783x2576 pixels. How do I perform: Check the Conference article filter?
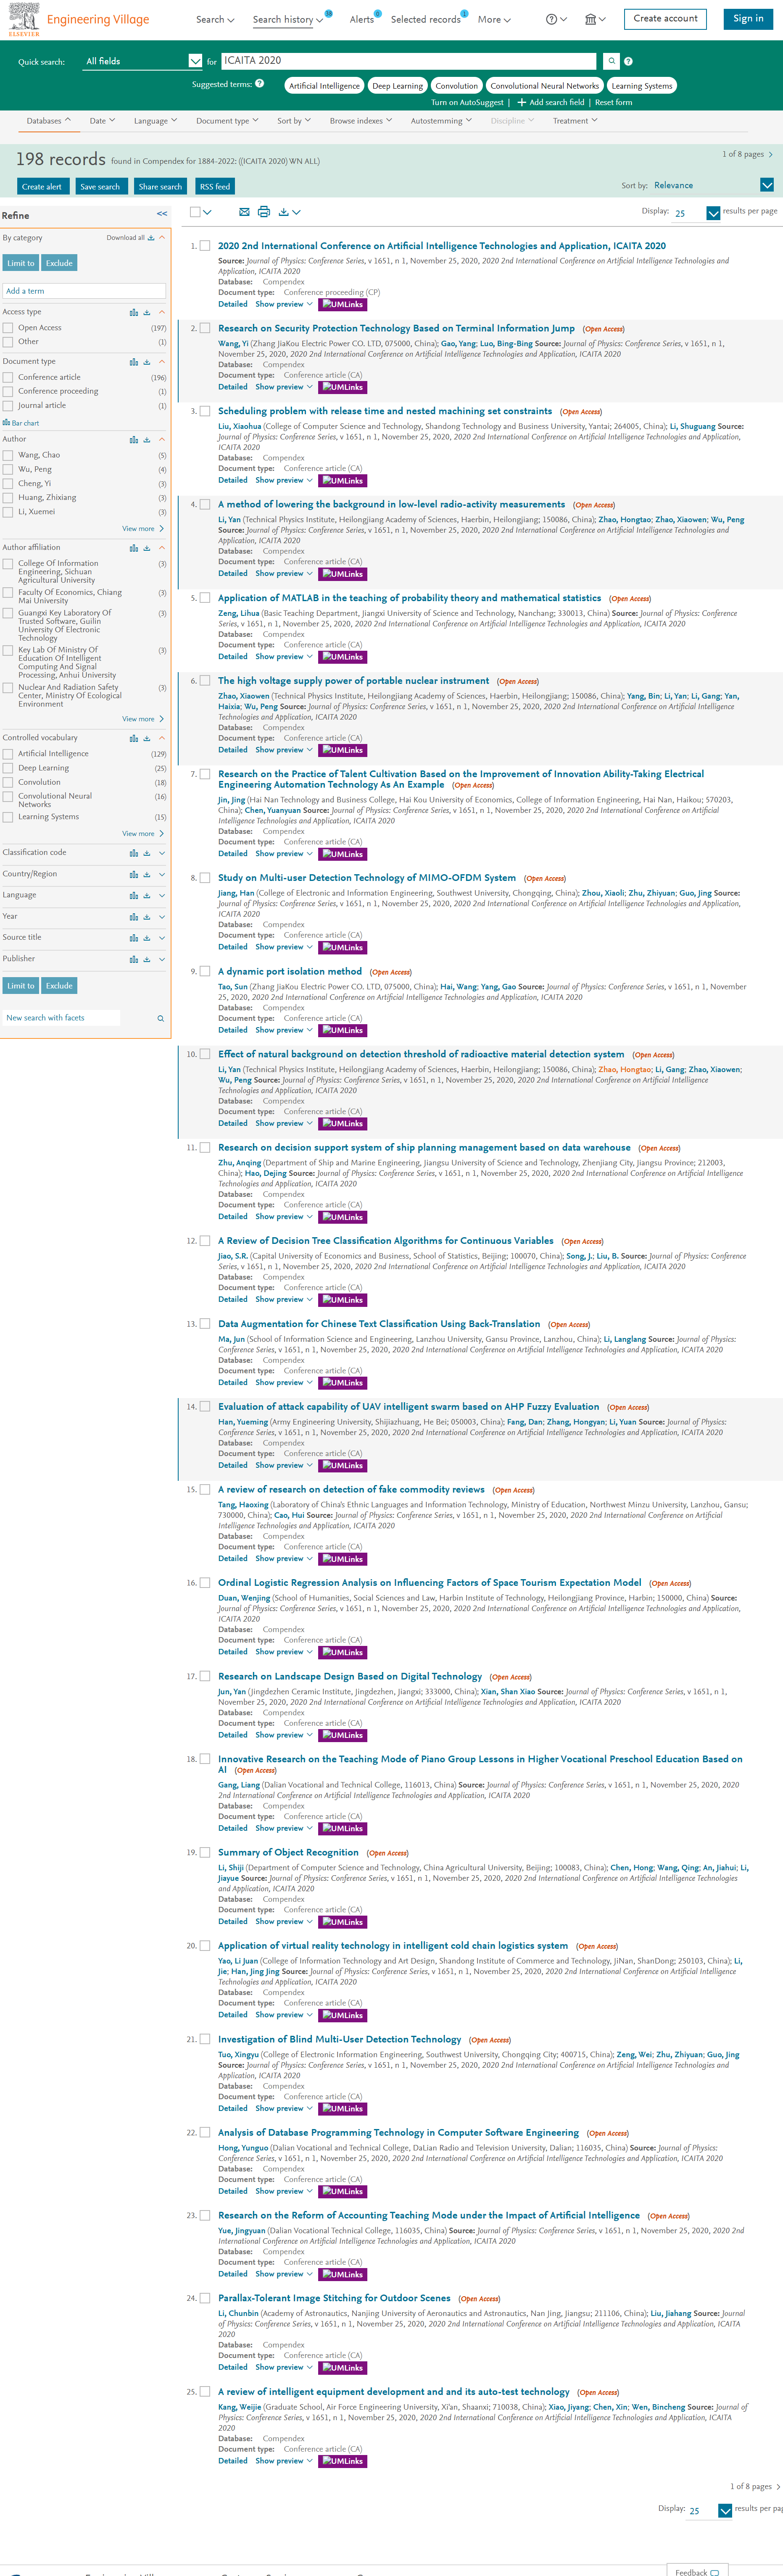pos(8,378)
